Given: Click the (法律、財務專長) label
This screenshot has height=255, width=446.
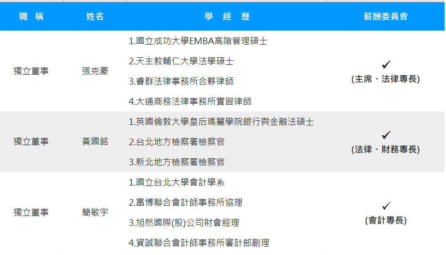Looking at the screenshot, I should coord(385,150).
